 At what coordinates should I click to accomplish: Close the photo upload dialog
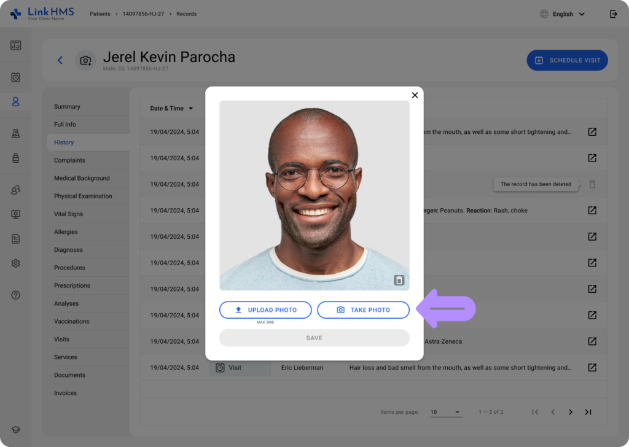pyautogui.click(x=415, y=95)
